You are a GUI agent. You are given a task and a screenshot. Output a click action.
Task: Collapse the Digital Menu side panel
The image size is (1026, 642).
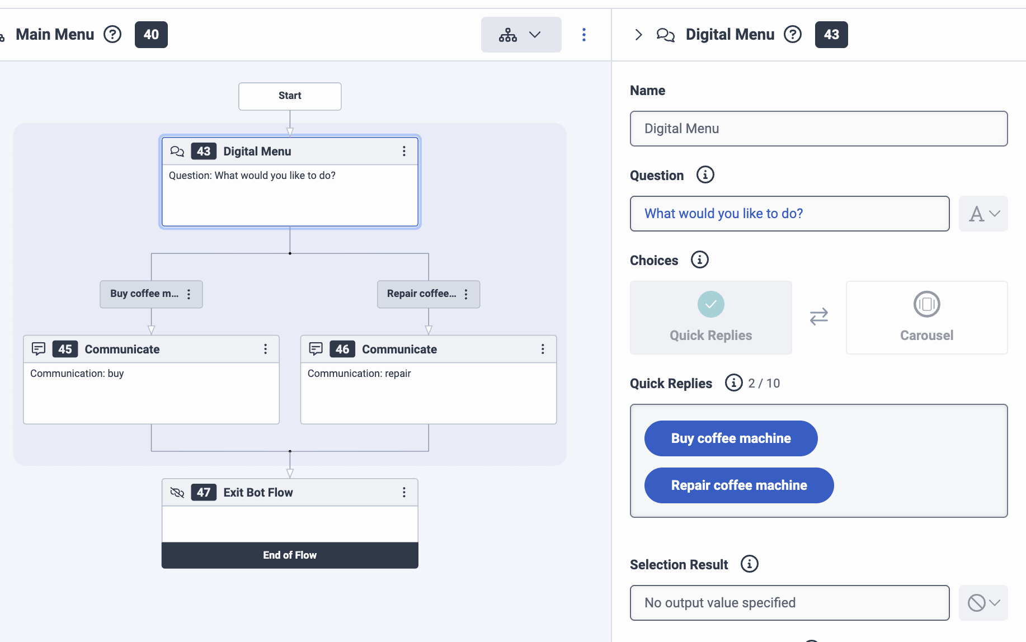coord(638,35)
